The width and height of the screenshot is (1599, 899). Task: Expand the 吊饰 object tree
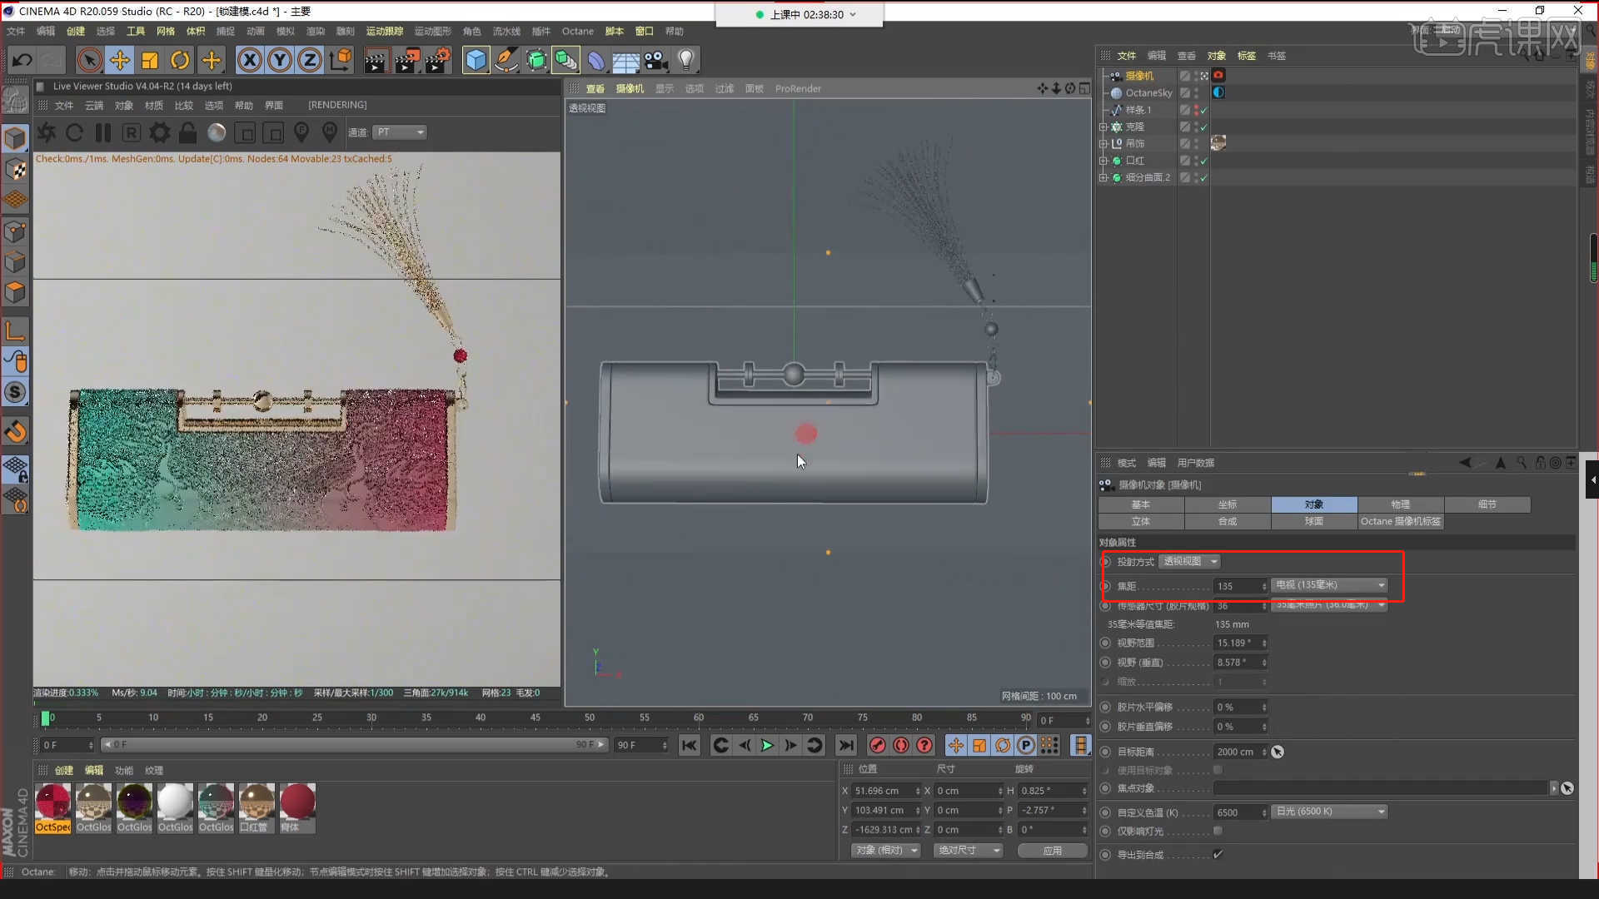[x=1103, y=143]
